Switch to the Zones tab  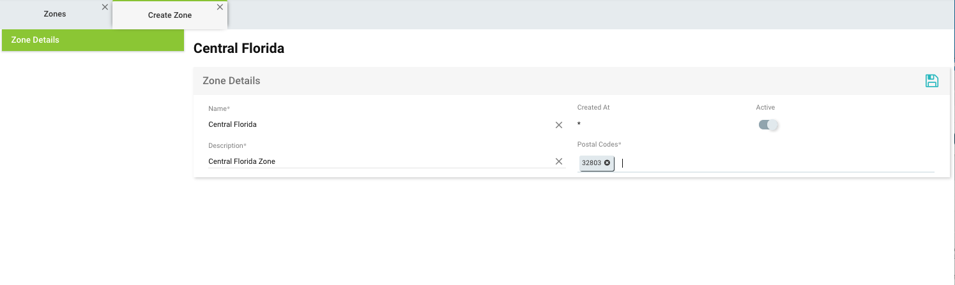(x=54, y=14)
